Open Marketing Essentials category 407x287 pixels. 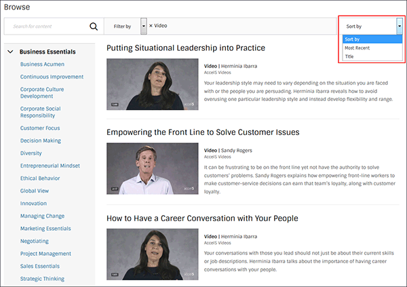tap(45, 229)
